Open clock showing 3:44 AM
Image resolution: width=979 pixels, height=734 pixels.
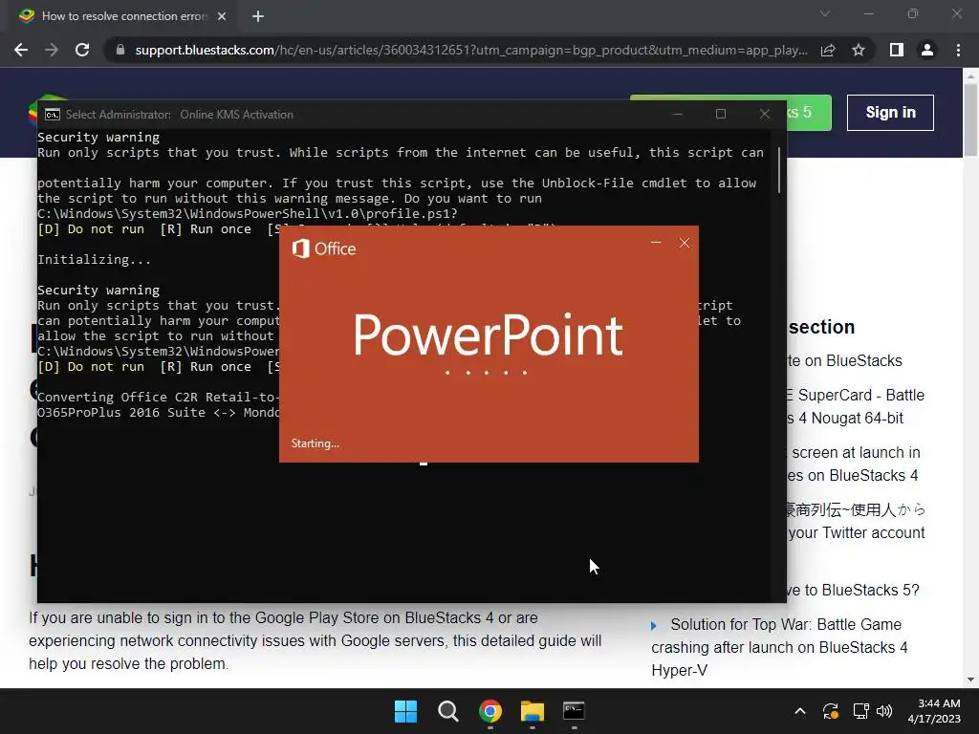pos(935,711)
